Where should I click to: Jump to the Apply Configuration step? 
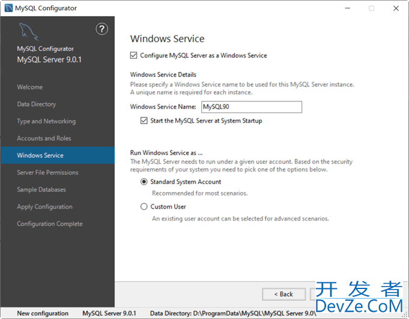(x=44, y=207)
